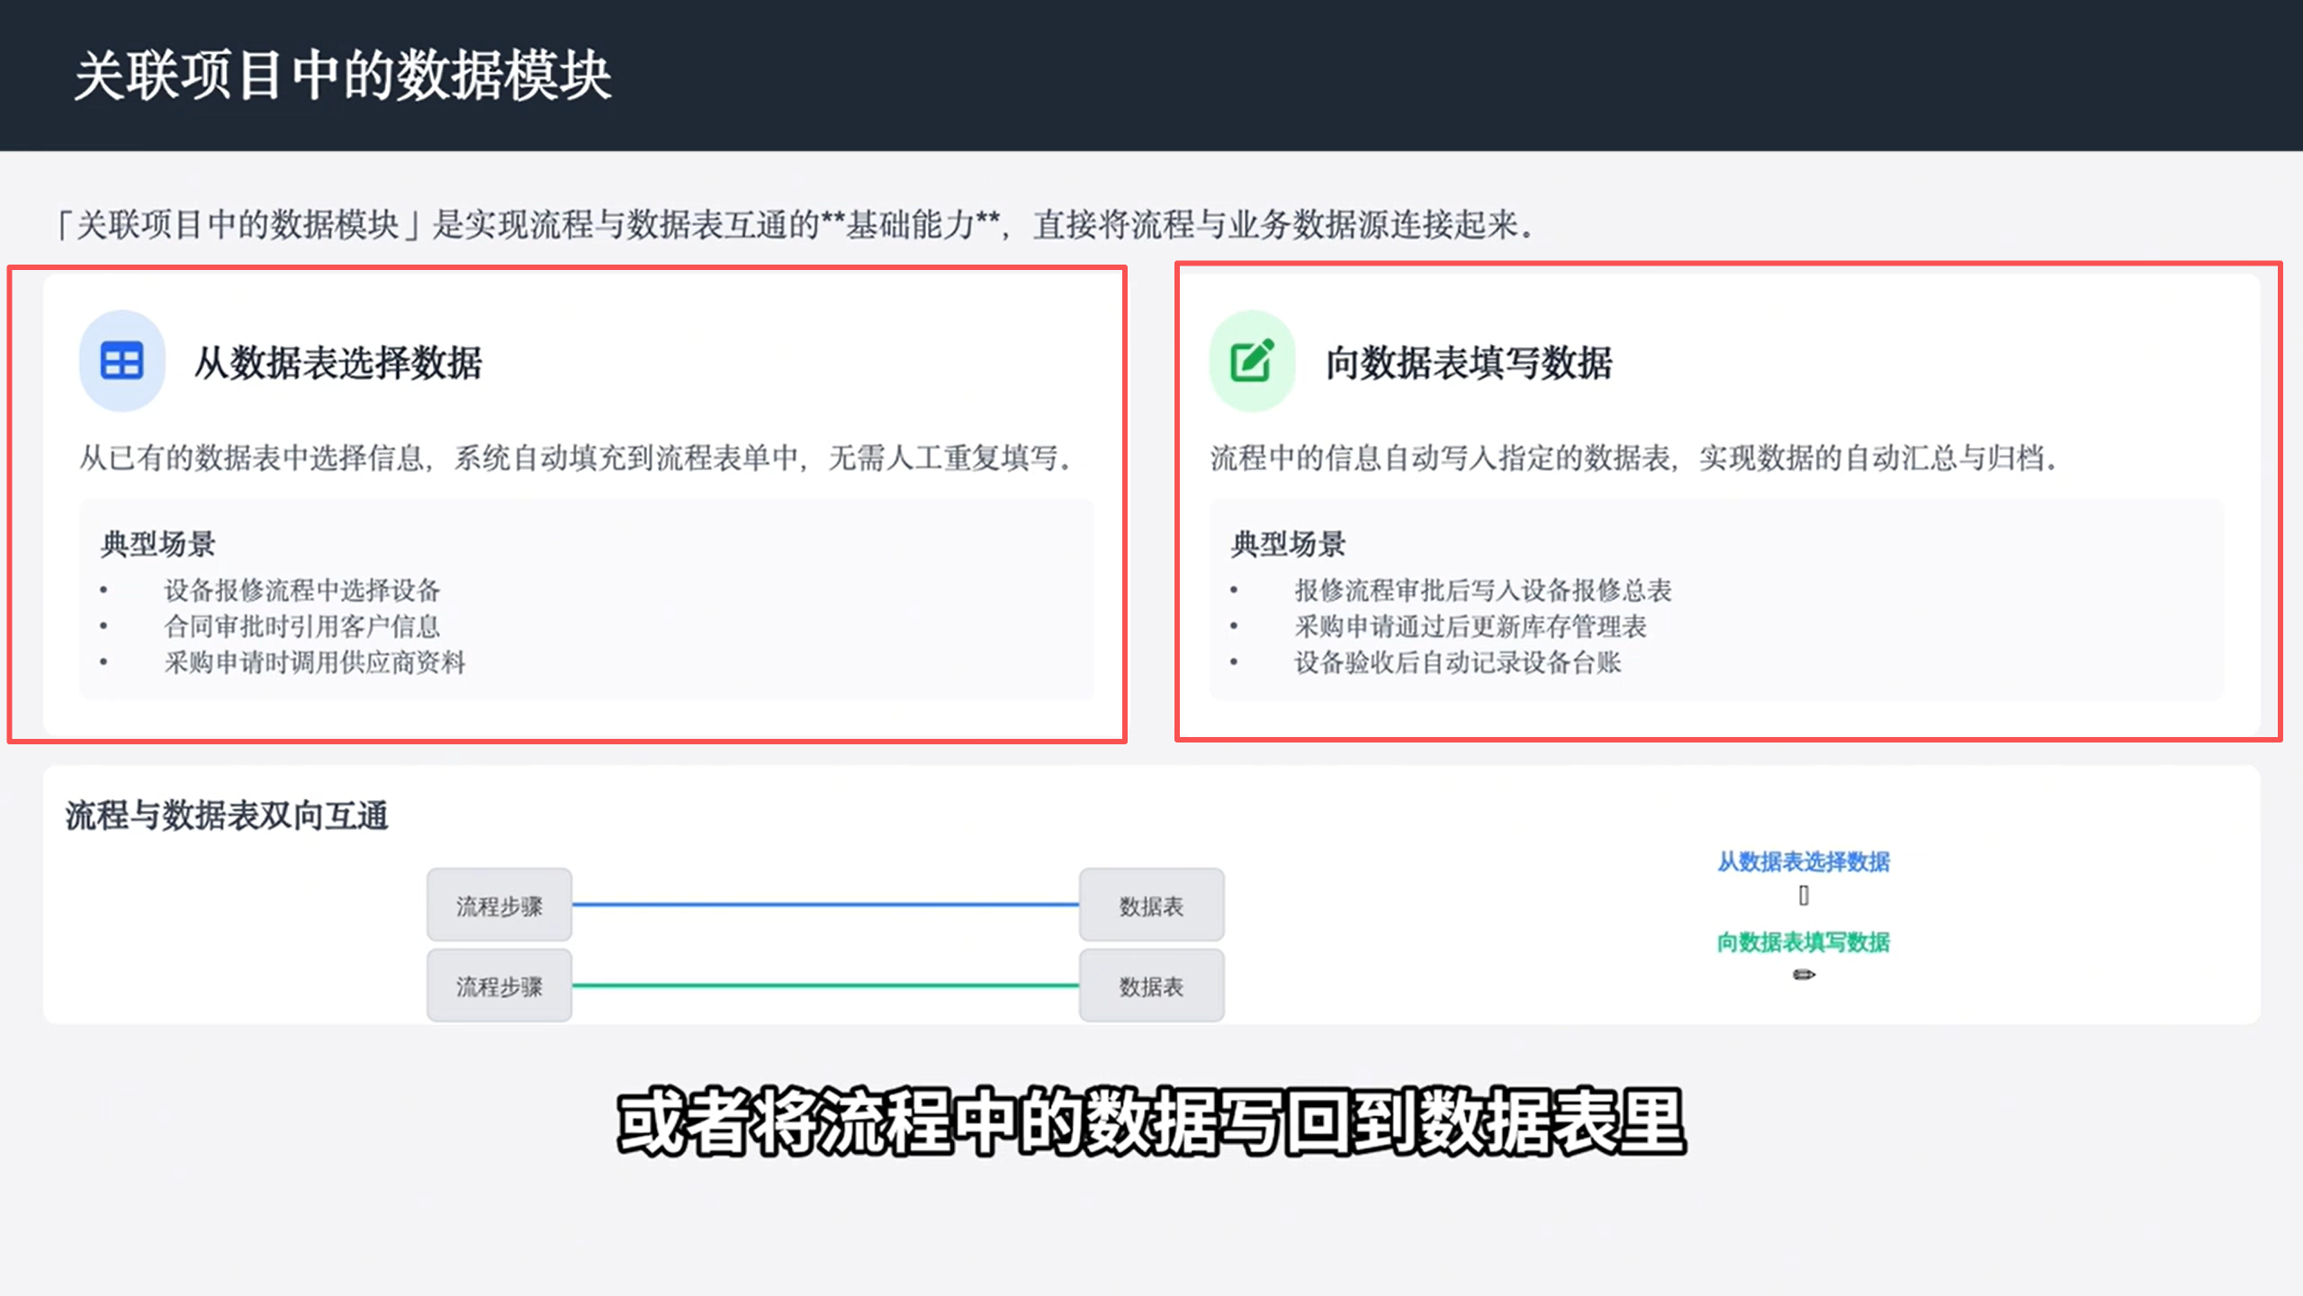Click the green edit icon beside 向数据表填写数据
The image size is (2303, 1296).
click(1252, 361)
